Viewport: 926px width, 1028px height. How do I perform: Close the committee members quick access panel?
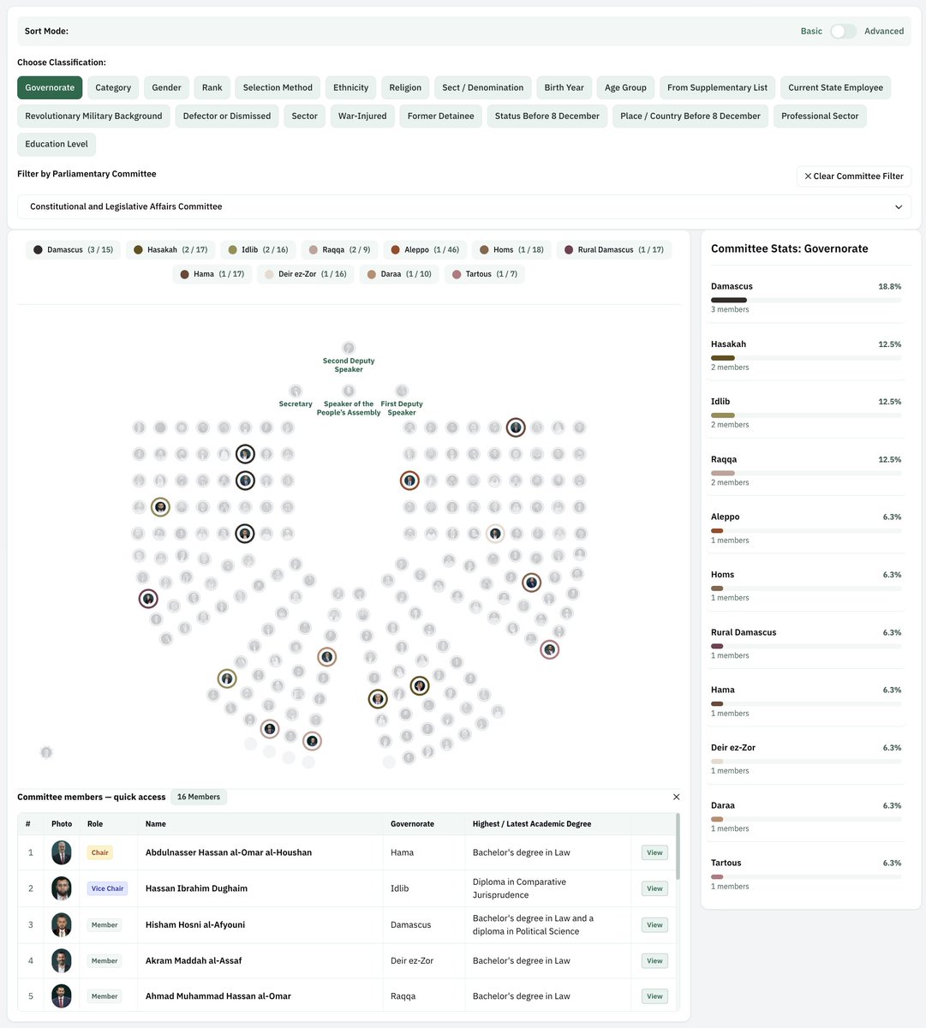[x=676, y=797]
